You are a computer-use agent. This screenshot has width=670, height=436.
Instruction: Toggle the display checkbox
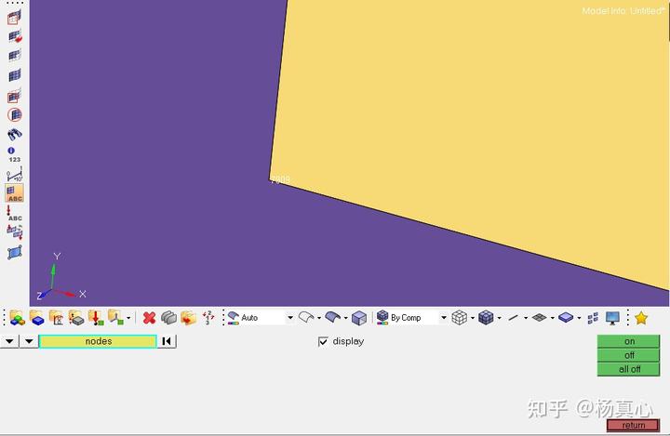(x=323, y=341)
